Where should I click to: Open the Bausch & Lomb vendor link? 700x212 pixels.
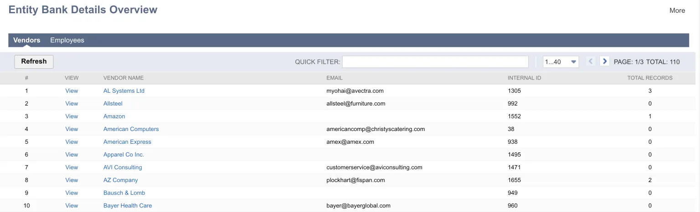pos(124,193)
